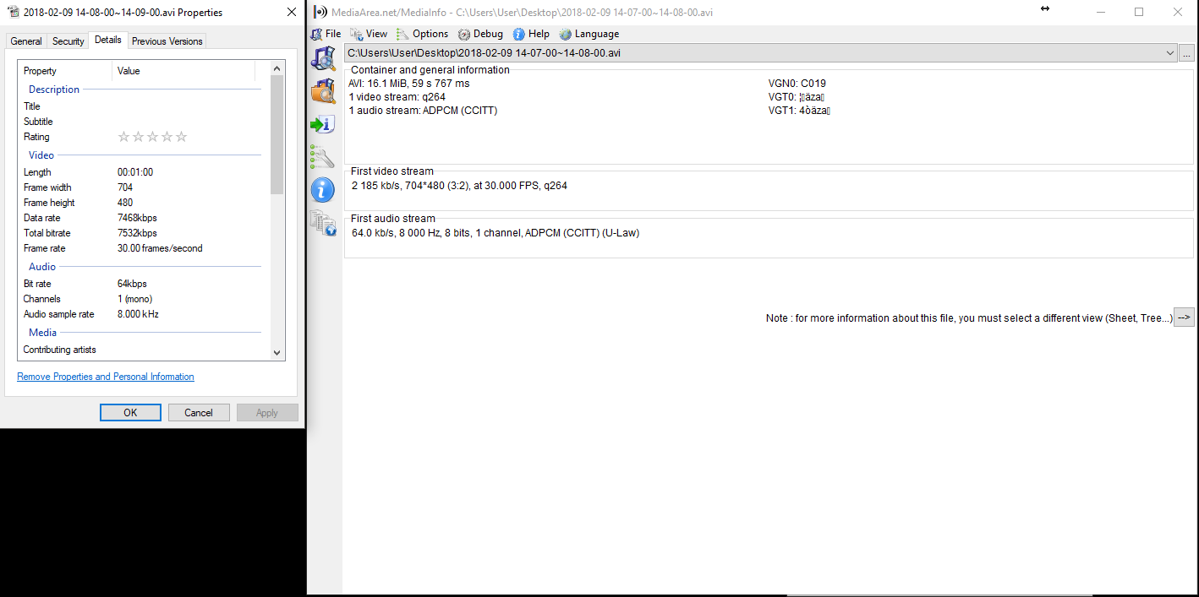Click the Length value 00:01:00
The height and width of the screenshot is (597, 1199).
point(135,172)
